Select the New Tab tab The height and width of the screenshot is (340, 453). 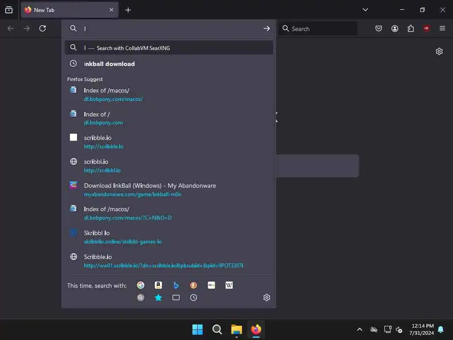tap(69, 10)
